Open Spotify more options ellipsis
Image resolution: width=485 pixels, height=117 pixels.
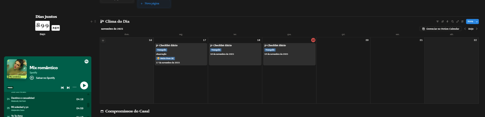[75, 87]
